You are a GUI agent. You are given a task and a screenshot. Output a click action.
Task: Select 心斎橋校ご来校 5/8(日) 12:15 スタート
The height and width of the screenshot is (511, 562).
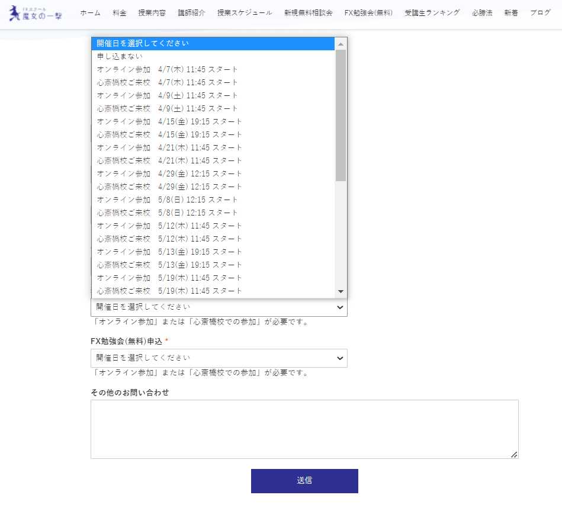coord(213,213)
